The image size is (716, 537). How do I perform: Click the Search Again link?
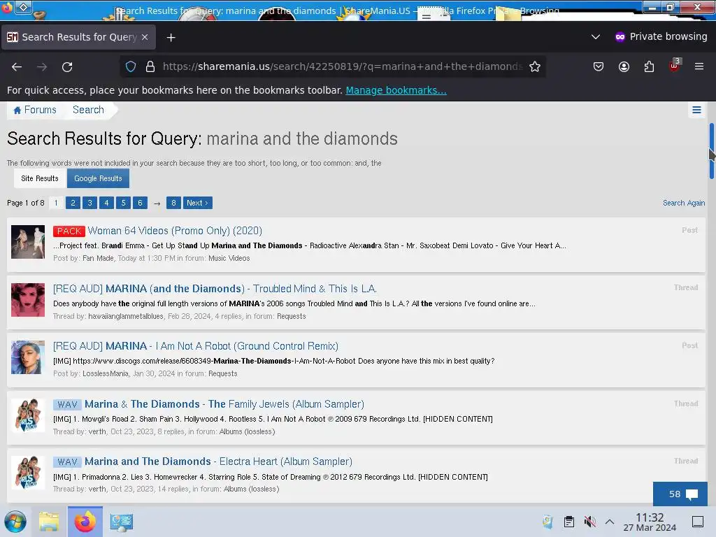[684, 203]
